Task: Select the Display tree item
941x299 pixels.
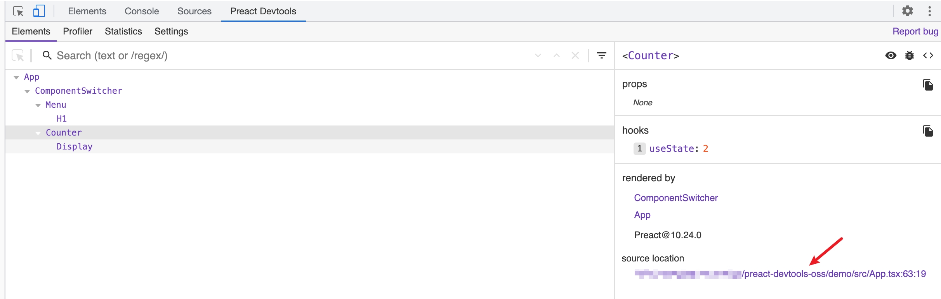Action: (75, 146)
